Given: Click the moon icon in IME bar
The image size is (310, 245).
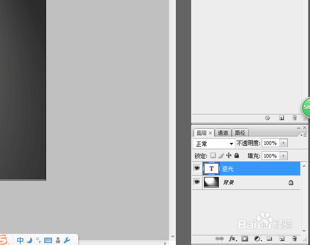Looking at the screenshot, I should coord(29,240).
